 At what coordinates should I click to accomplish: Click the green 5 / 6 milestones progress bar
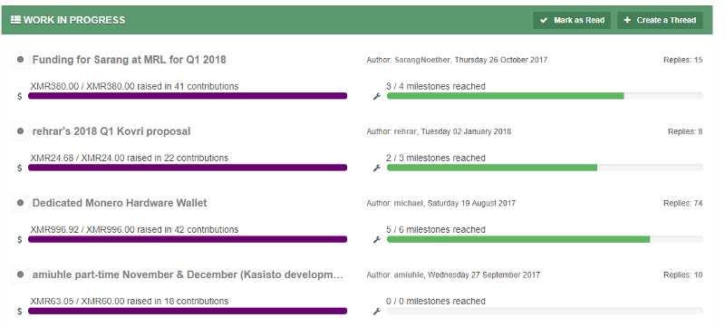(545, 239)
